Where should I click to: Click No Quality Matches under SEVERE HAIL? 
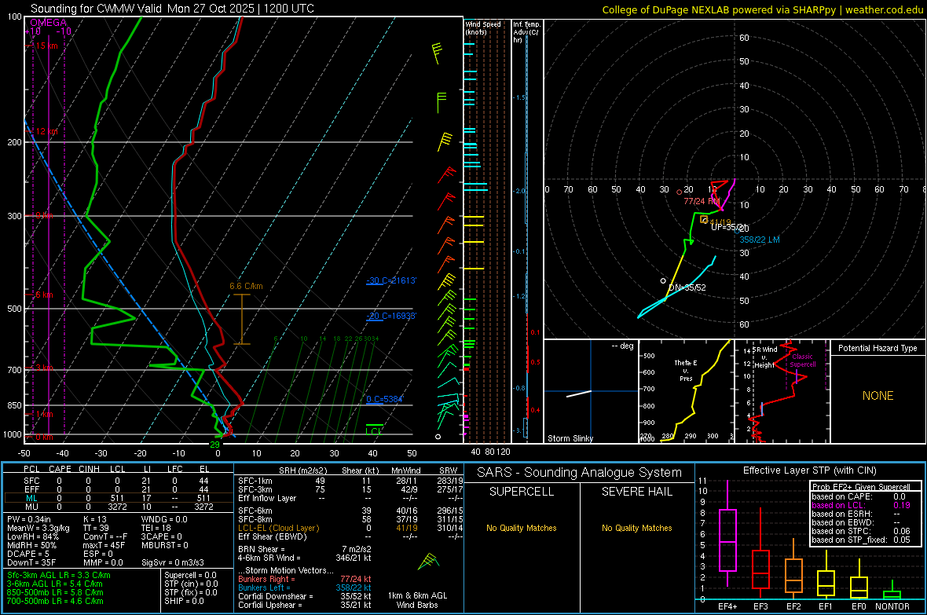(636, 528)
